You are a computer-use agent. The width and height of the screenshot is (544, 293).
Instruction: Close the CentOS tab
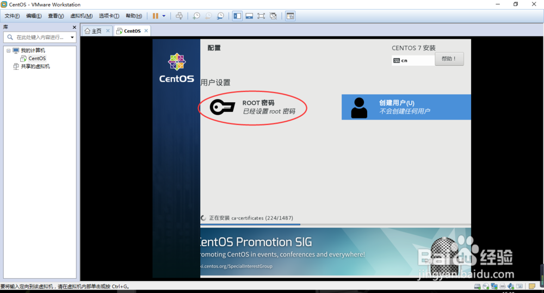[146, 31]
